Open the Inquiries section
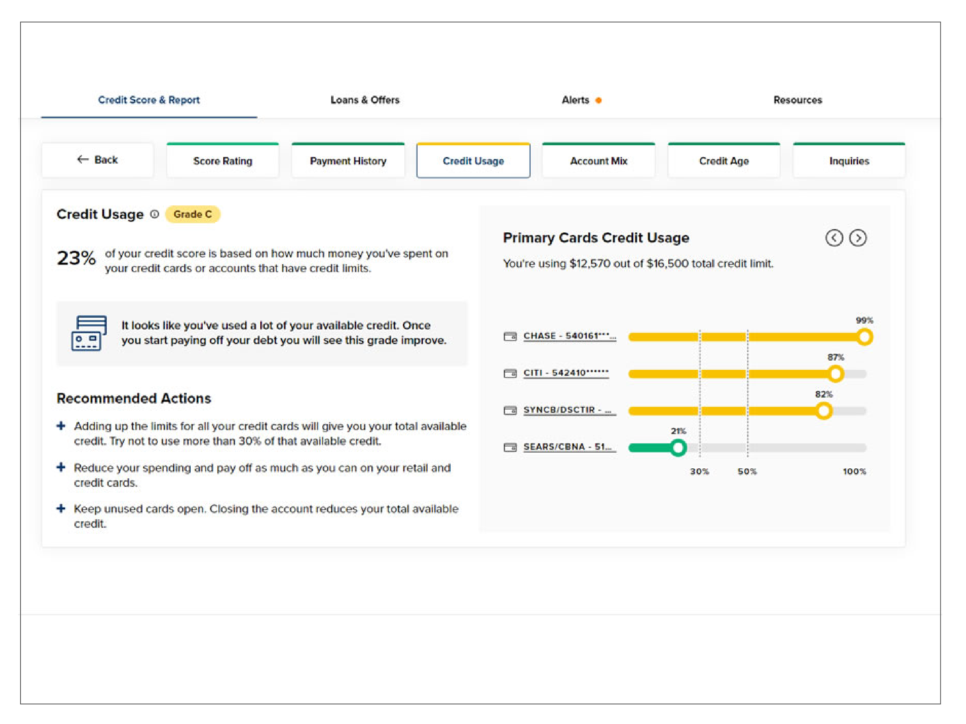 (x=849, y=160)
